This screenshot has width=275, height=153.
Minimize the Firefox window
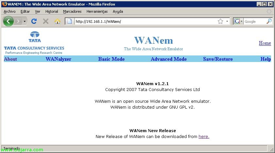pos(259,4)
